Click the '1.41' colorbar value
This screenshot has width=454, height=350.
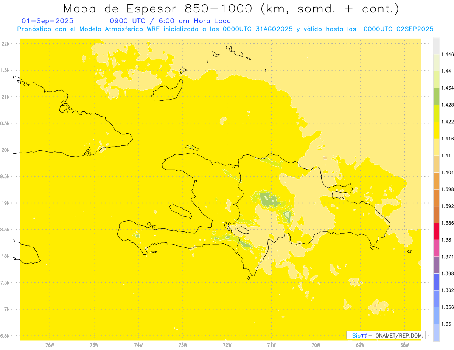pyautogui.click(x=446, y=156)
